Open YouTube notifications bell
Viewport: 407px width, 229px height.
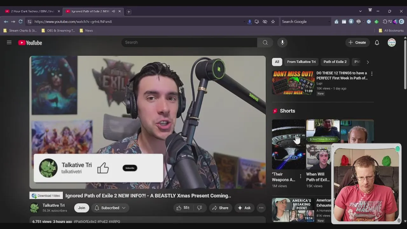pyautogui.click(x=377, y=42)
